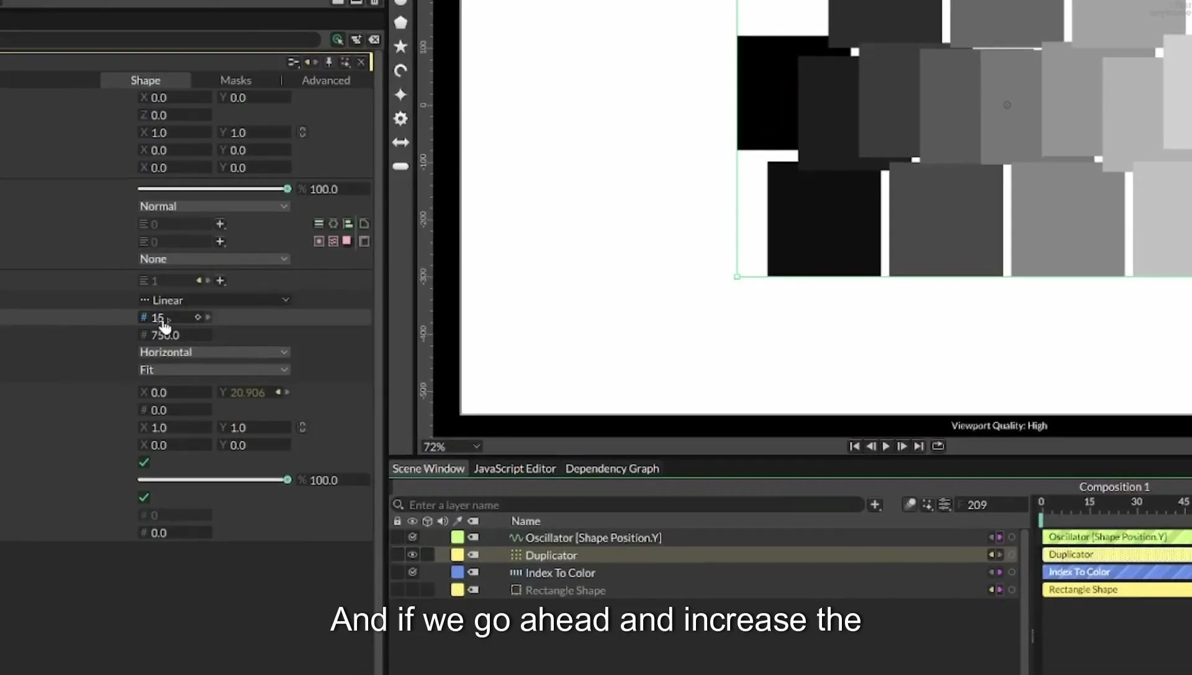Screen dimensions: 1192x675
Task: Click the loop playback icon
Action: pyautogui.click(x=938, y=446)
